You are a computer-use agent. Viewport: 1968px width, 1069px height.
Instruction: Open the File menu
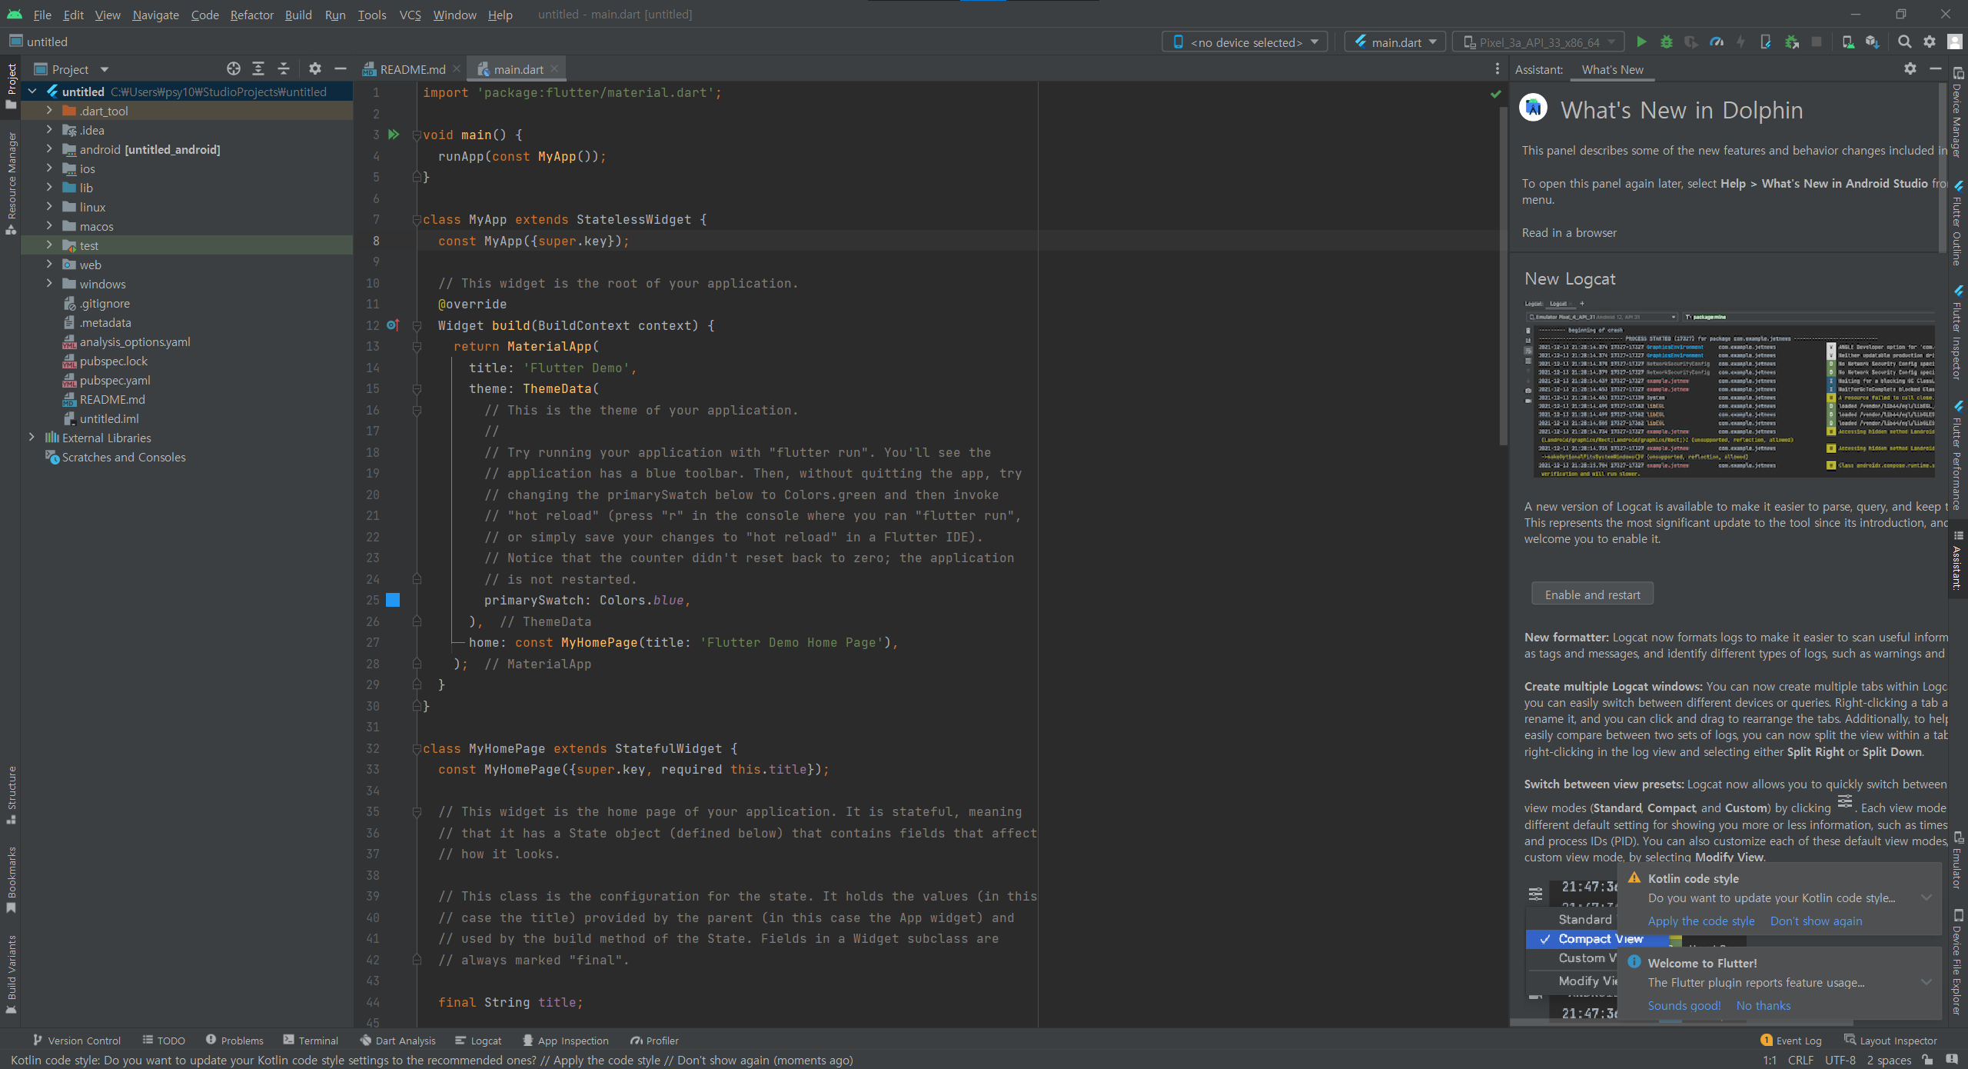(x=42, y=15)
